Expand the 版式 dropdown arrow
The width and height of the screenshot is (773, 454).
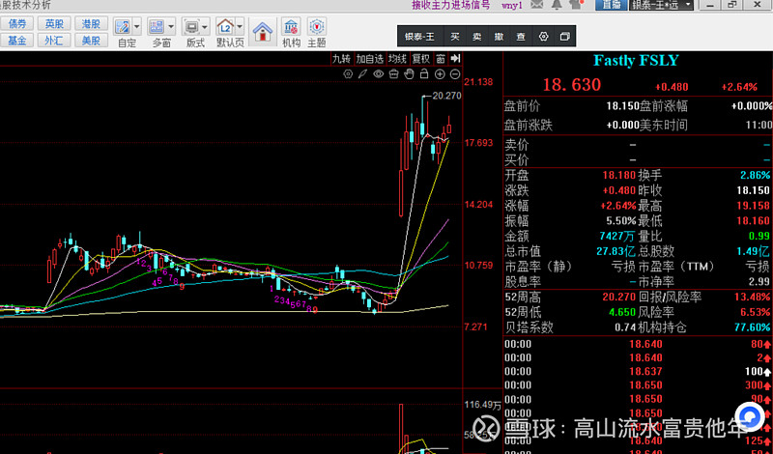click(205, 27)
